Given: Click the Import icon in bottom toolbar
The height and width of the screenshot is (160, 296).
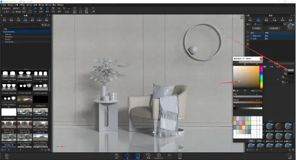Looking at the screenshot, I should (x=117, y=156).
